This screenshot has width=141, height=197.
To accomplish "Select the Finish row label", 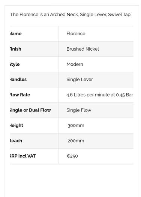I will [16, 49].
